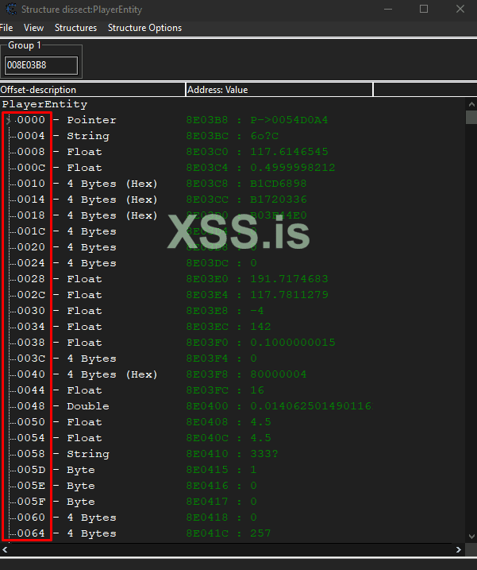Screen dimensions: 477x570
Task: Click the Offset-description column header
Action: pos(93,90)
